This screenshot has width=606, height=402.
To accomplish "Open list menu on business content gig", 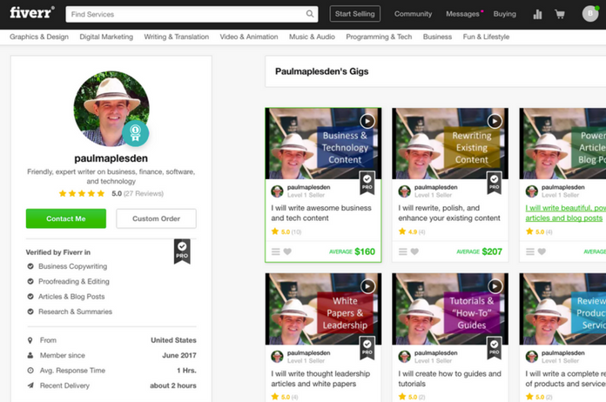I will coord(276,251).
